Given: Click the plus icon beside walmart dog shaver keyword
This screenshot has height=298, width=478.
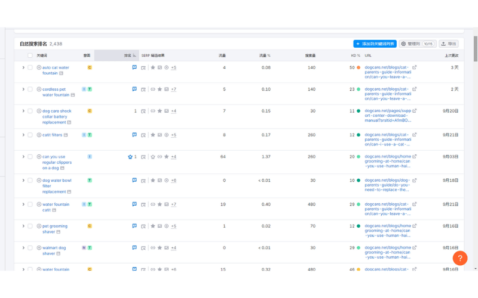Looking at the screenshot, I should [x=39, y=248].
